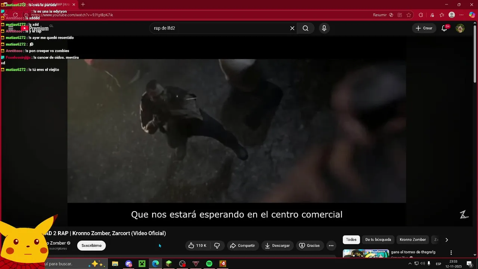The width and height of the screenshot is (478, 269).
Task: Click the ESP language indicator in the tray
Action: 438,264
